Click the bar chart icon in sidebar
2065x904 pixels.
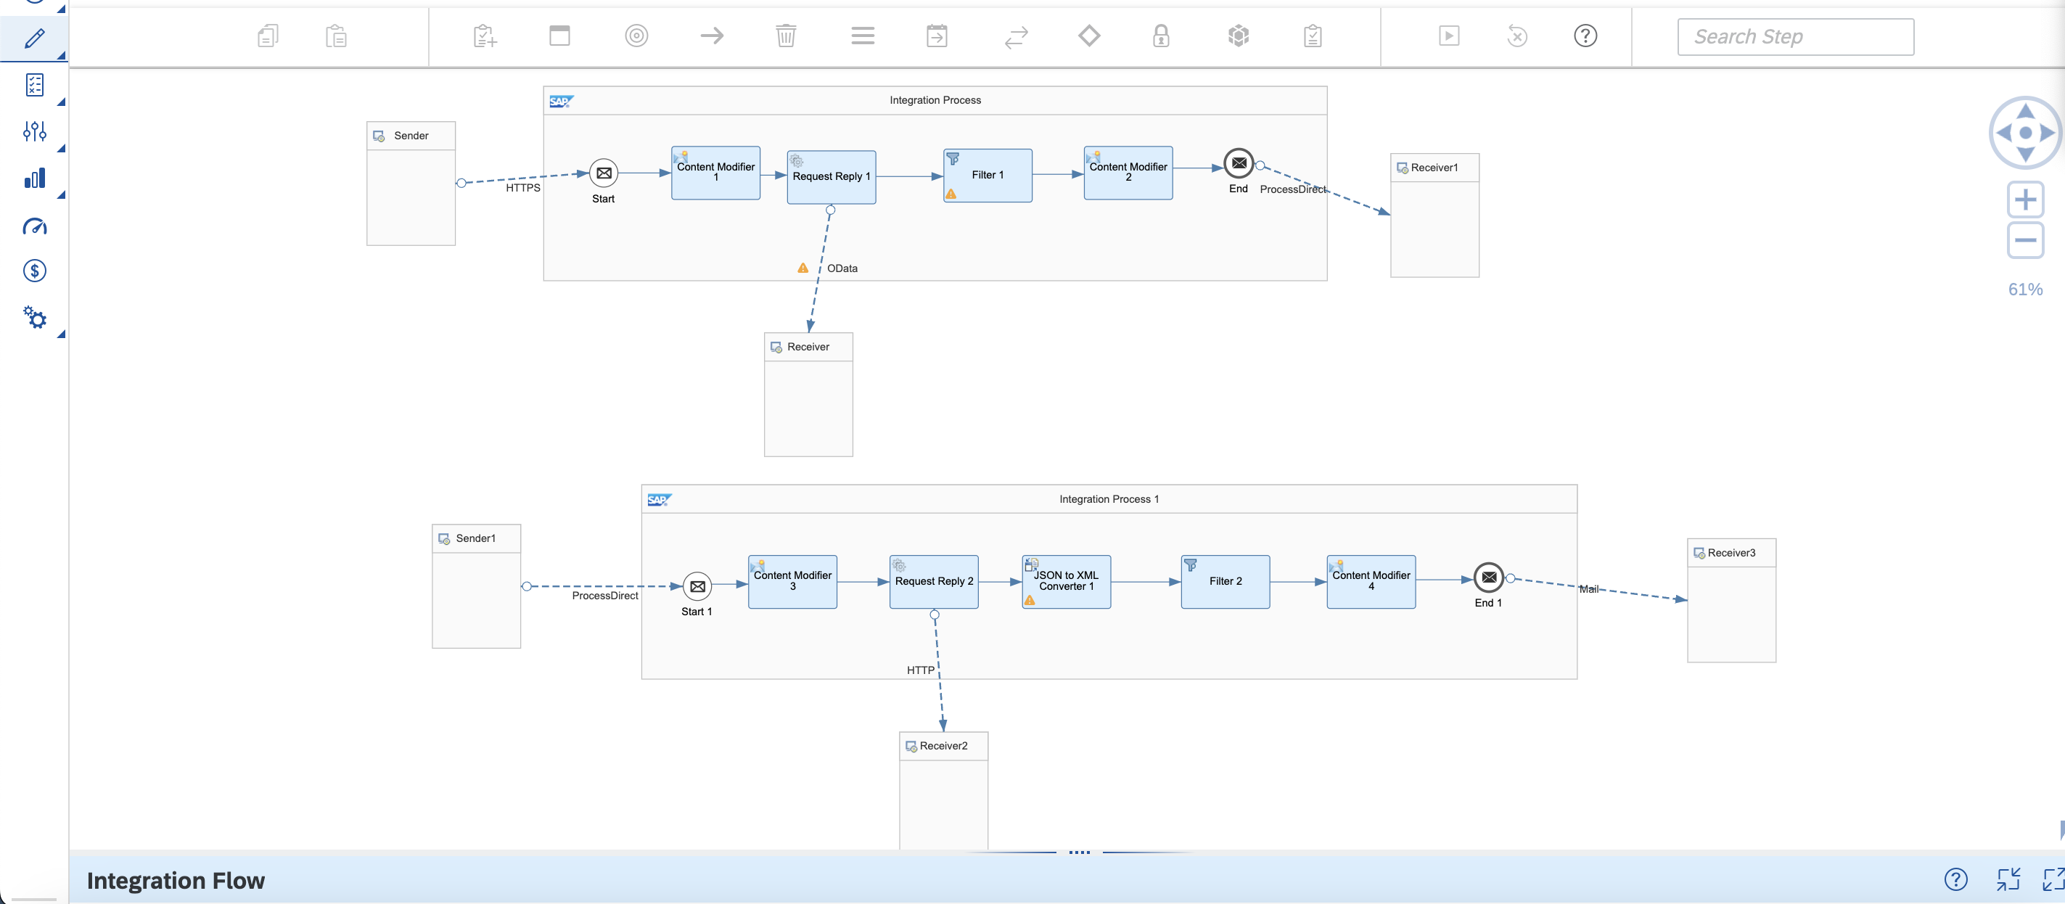(x=35, y=178)
